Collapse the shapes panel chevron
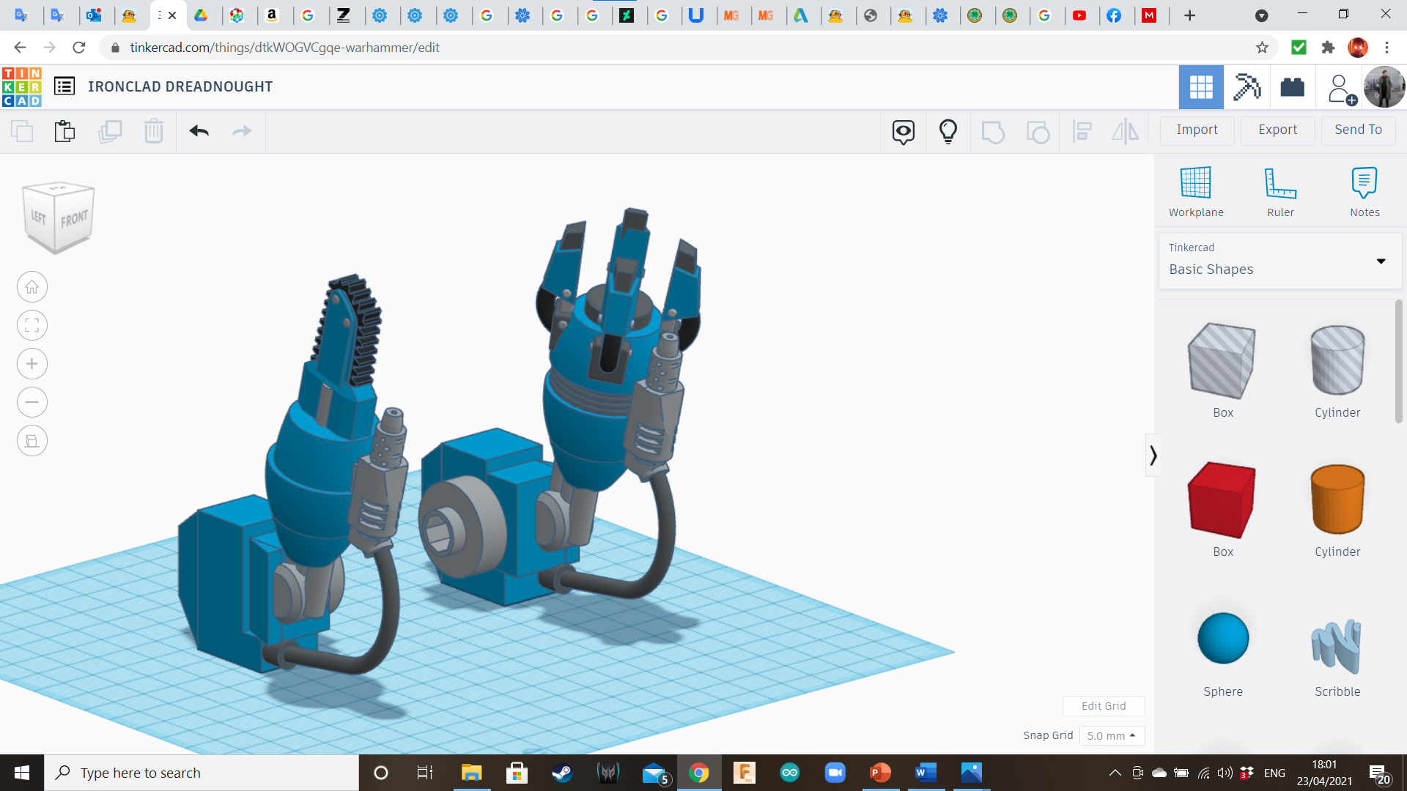This screenshot has height=791, width=1407. pos(1153,456)
